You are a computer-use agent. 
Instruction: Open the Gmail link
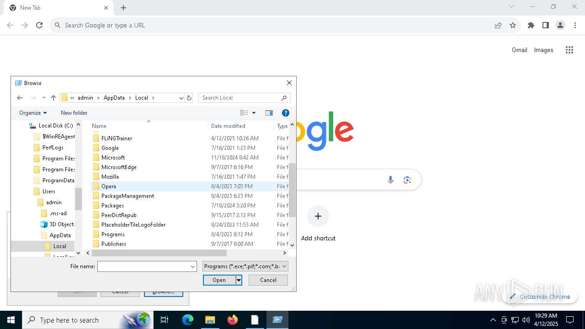coord(520,50)
